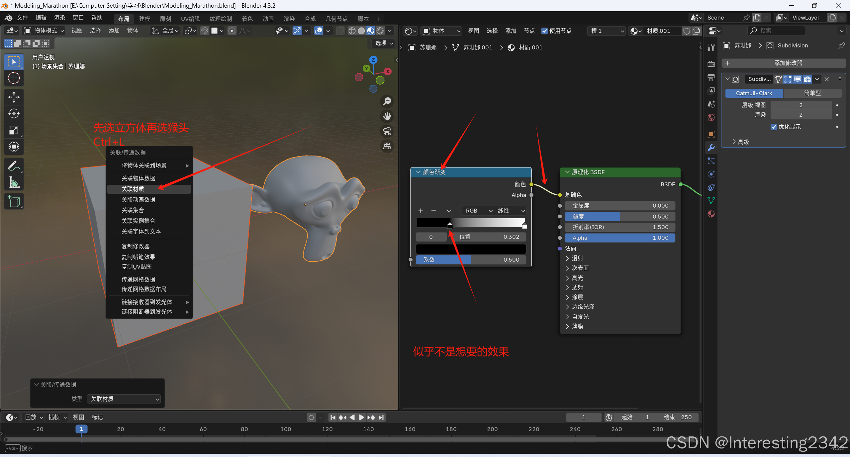The height and width of the screenshot is (457, 850).
Task: Toggle the 优化显示 checkbox
Action: pos(774,127)
